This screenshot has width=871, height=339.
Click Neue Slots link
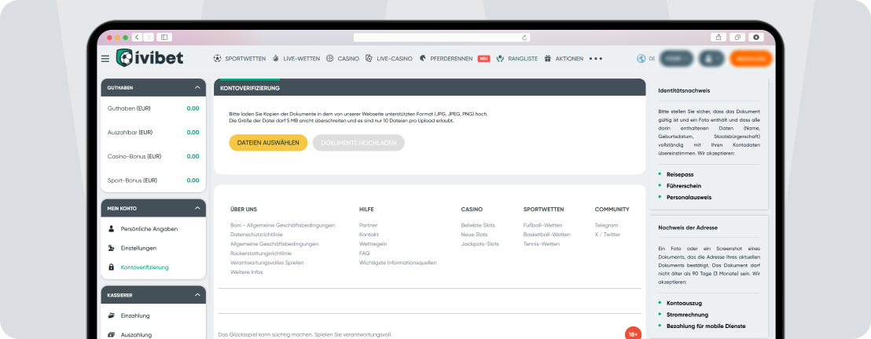[x=474, y=235]
